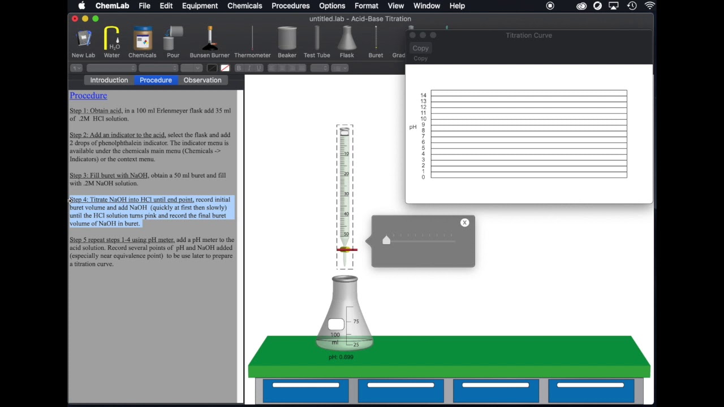Close the buret slider popover with X
The image size is (724, 407).
point(464,223)
